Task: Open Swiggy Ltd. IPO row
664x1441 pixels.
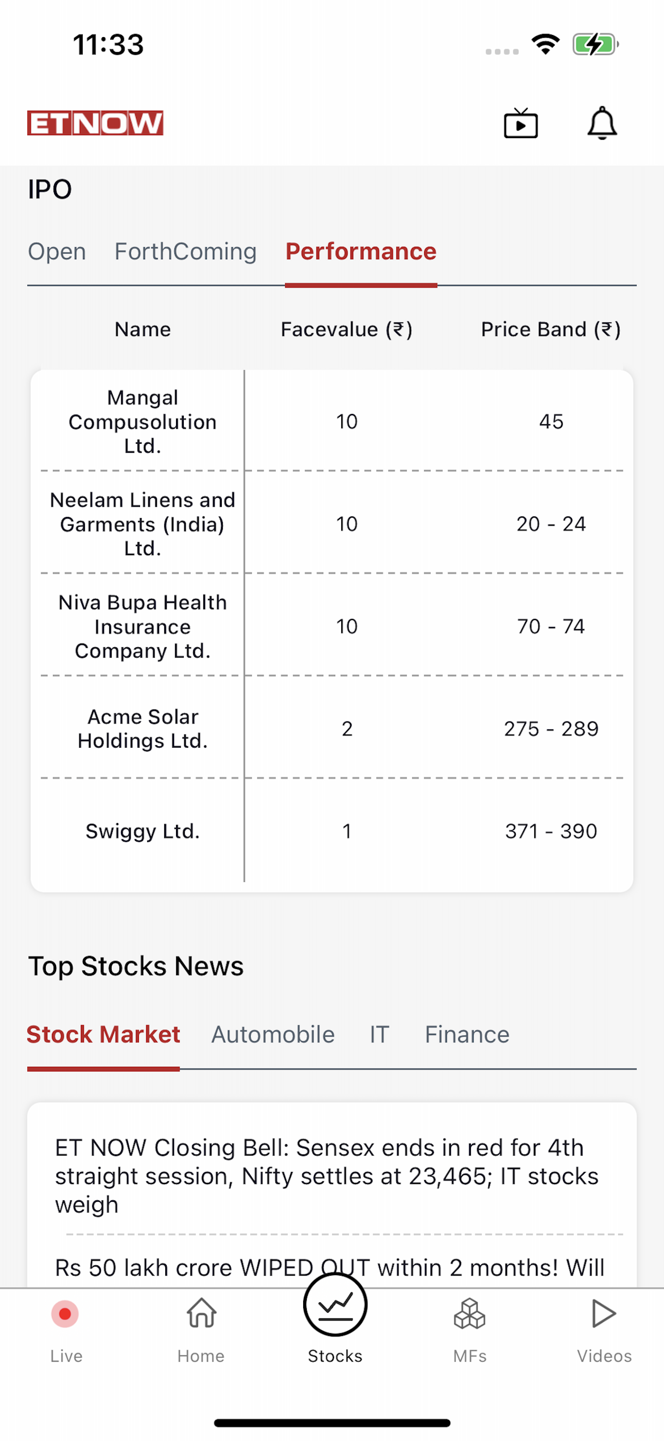Action: (x=332, y=831)
